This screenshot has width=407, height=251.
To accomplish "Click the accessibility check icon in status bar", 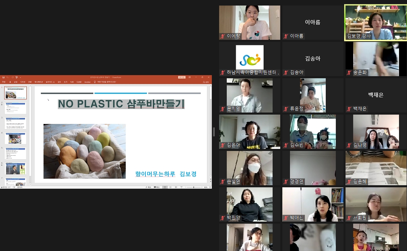I will tap(14, 187).
